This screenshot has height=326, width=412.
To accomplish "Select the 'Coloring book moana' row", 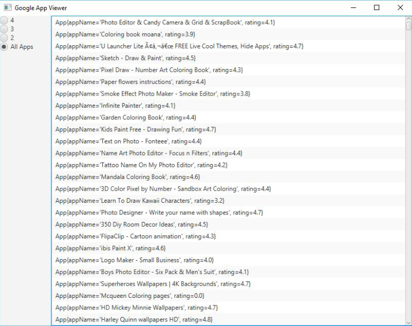I will click(x=229, y=34).
